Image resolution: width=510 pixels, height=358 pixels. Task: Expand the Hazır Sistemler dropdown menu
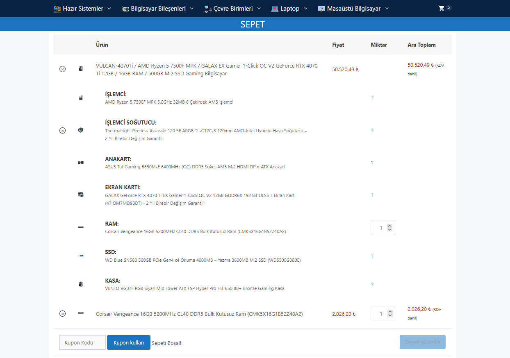click(x=109, y=9)
